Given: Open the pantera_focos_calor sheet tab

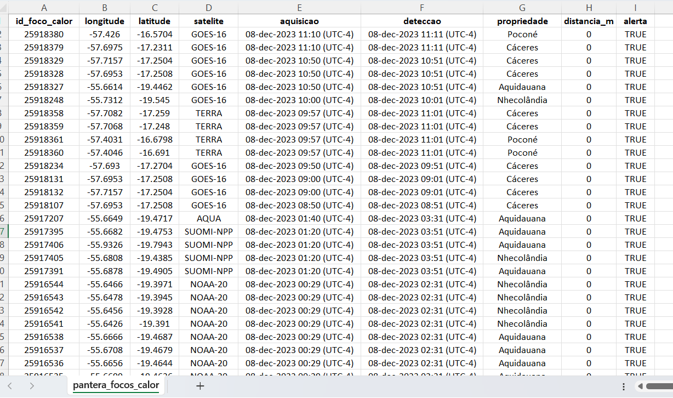Looking at the screenshot, I should [x=116, y=385].
